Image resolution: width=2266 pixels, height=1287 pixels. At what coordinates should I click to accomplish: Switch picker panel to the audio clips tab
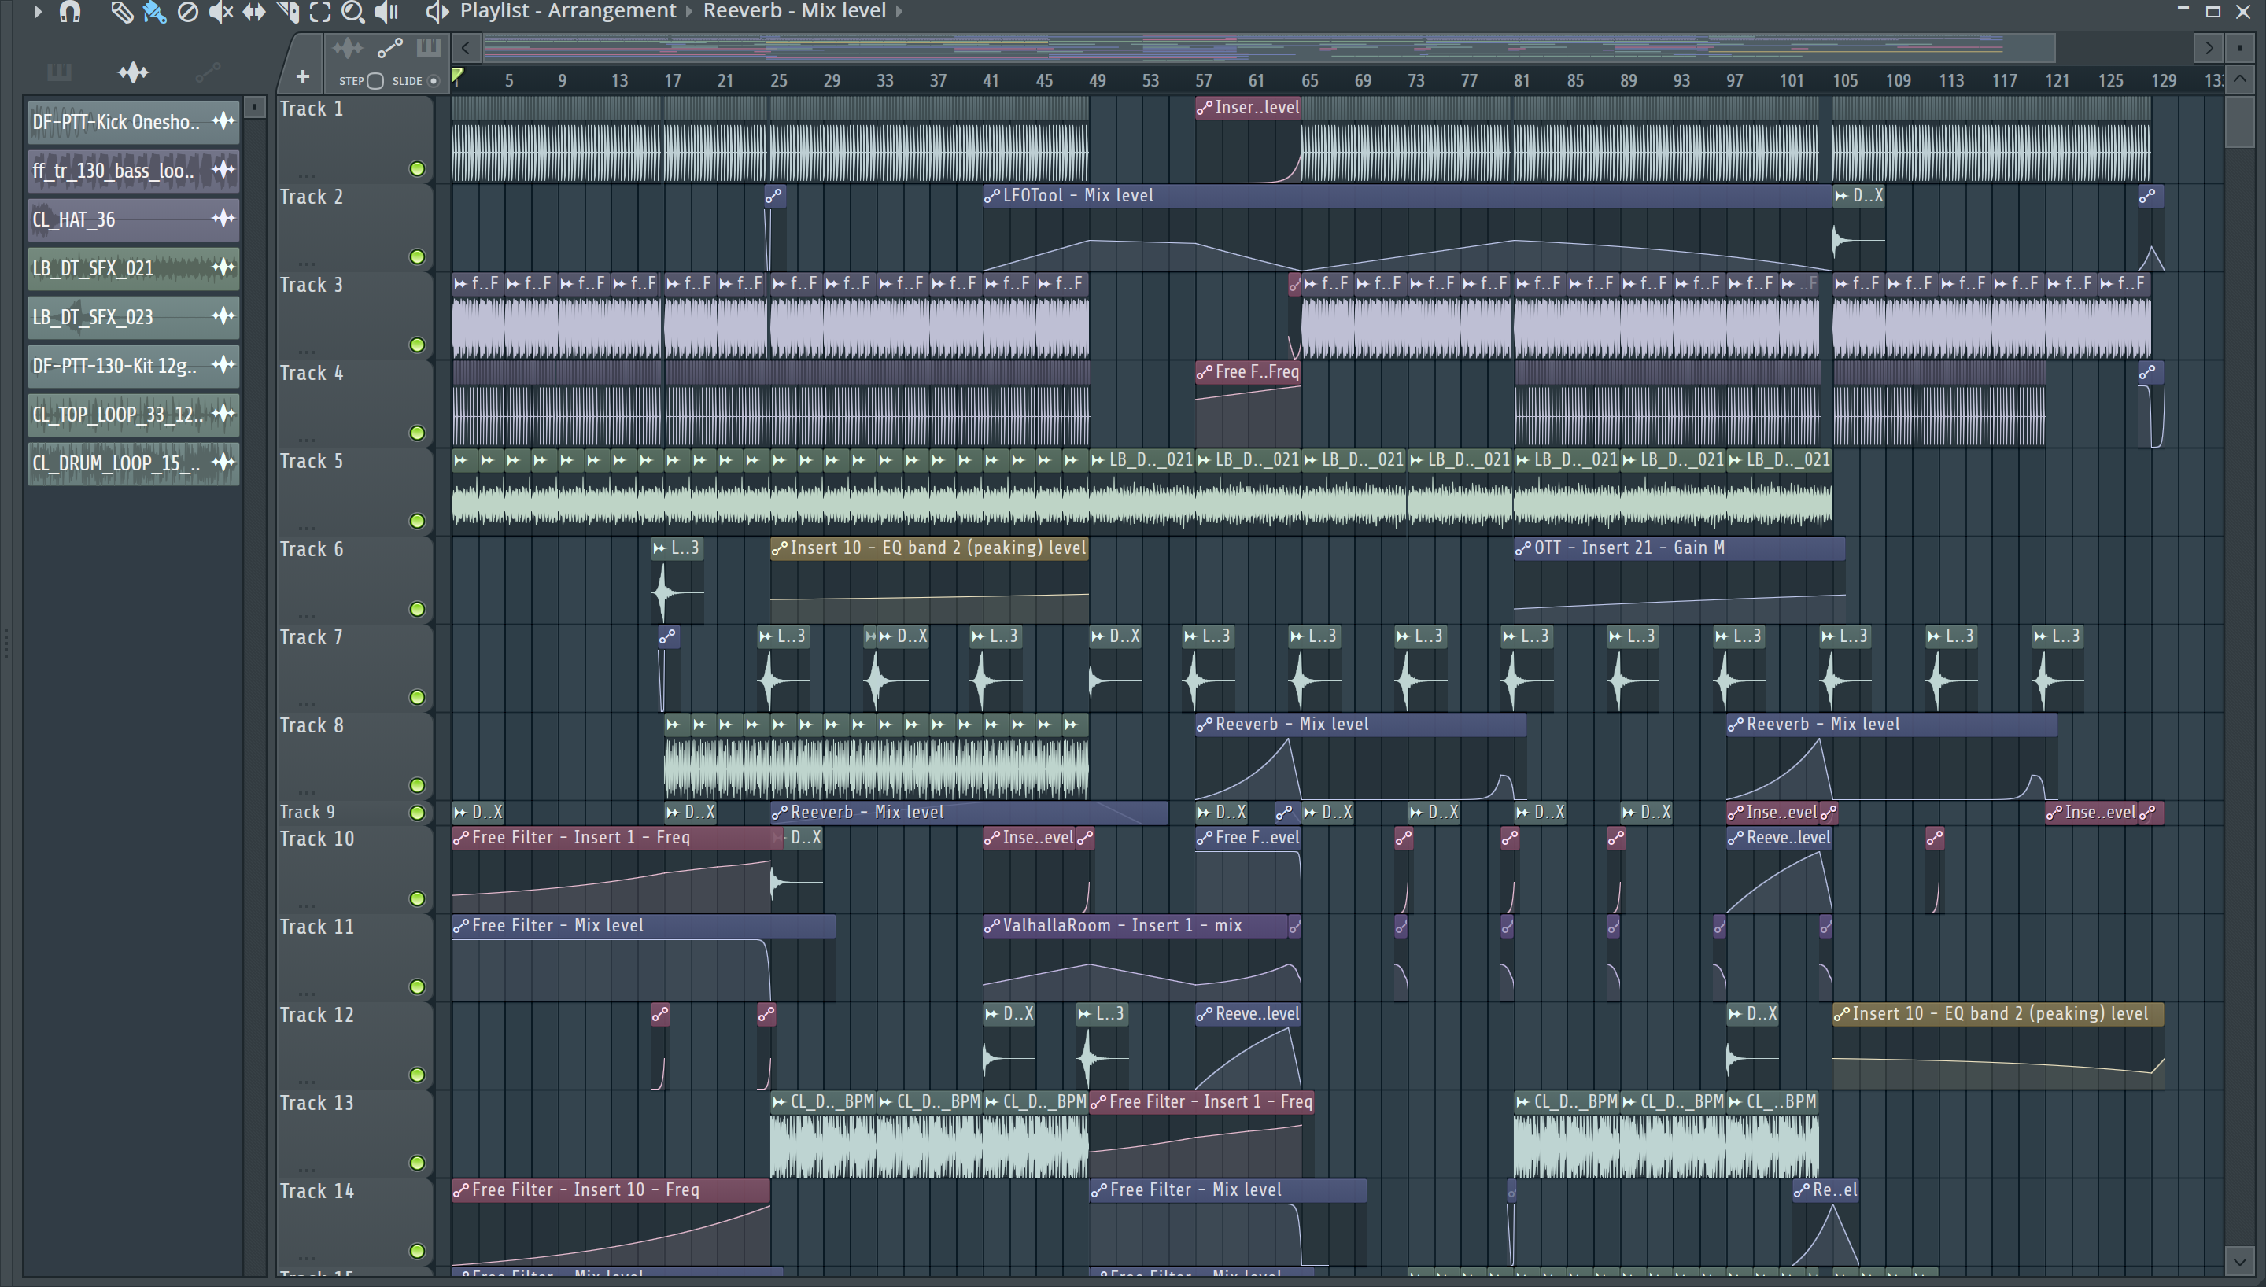pos(134,72)
